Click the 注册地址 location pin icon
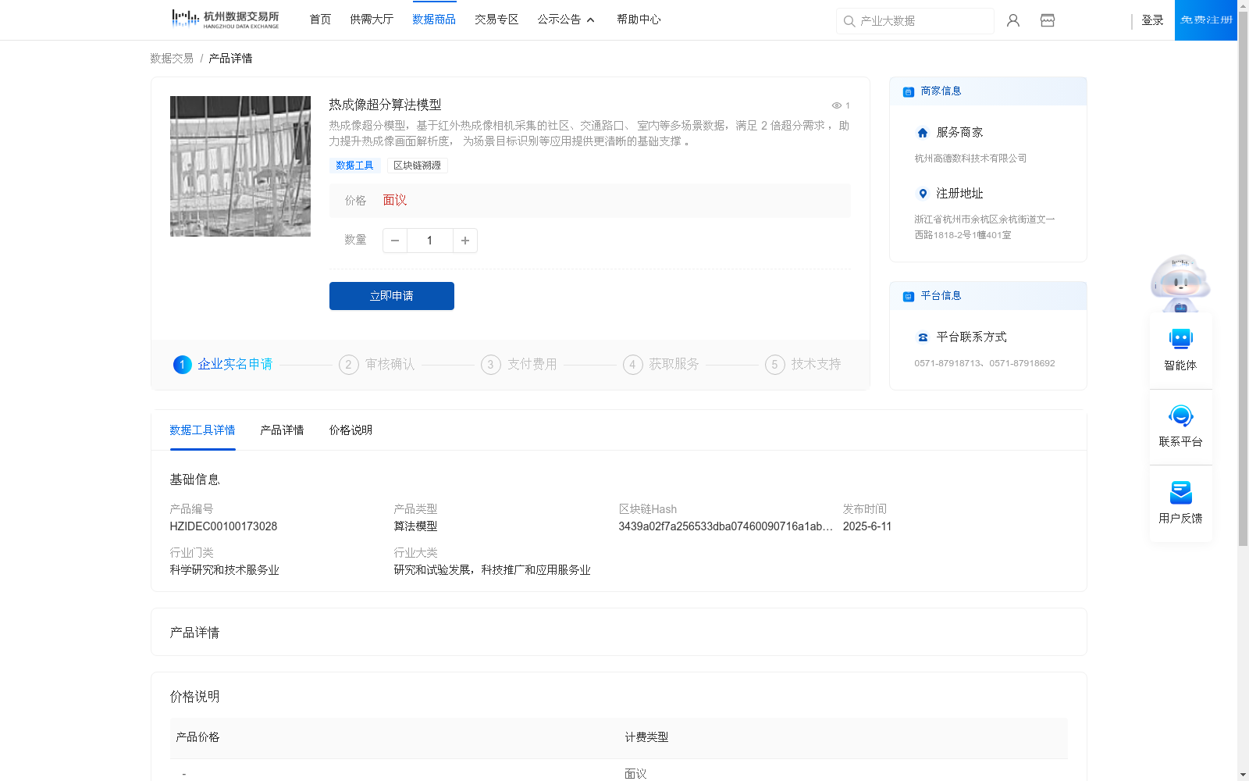 click(x=923, y=194)
